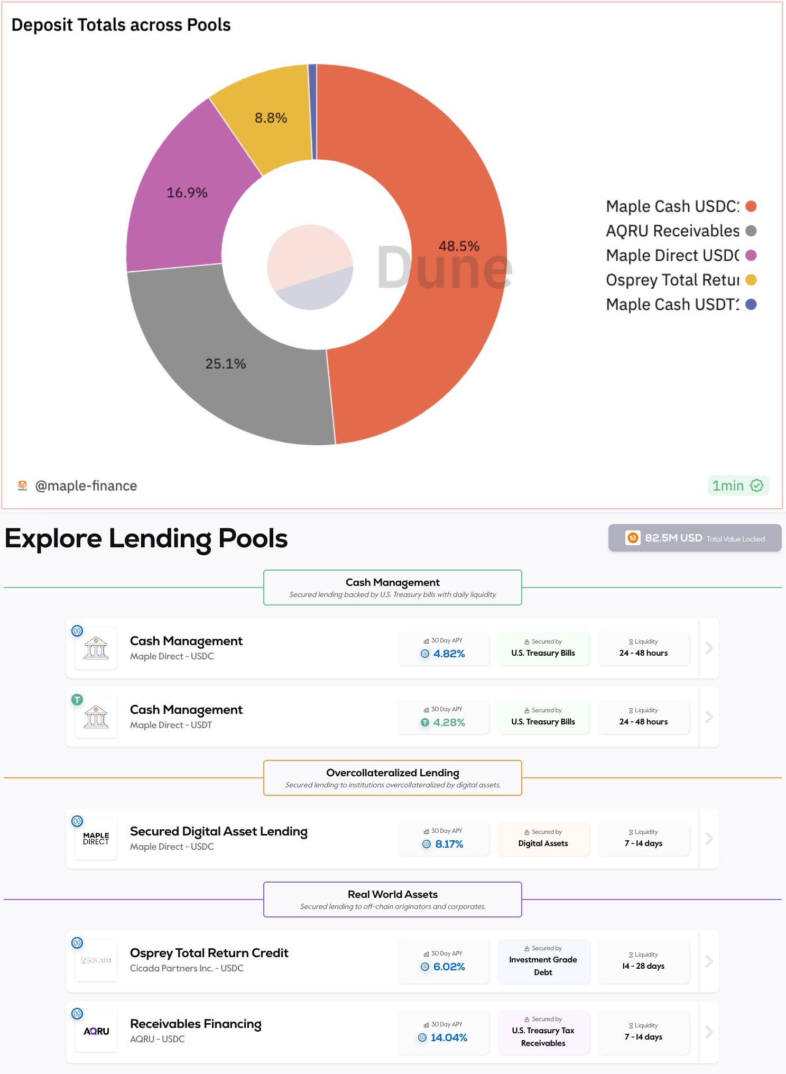Open Cash Management Maple Direct USDC pool chevron
This screenshot has width=786, height=1074.
point(709,648)
